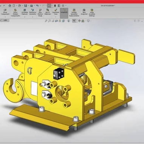Expand the New document dropdown arrow
Image resolution: width=144 pixels, height=144 pixels.
[17, 6]
